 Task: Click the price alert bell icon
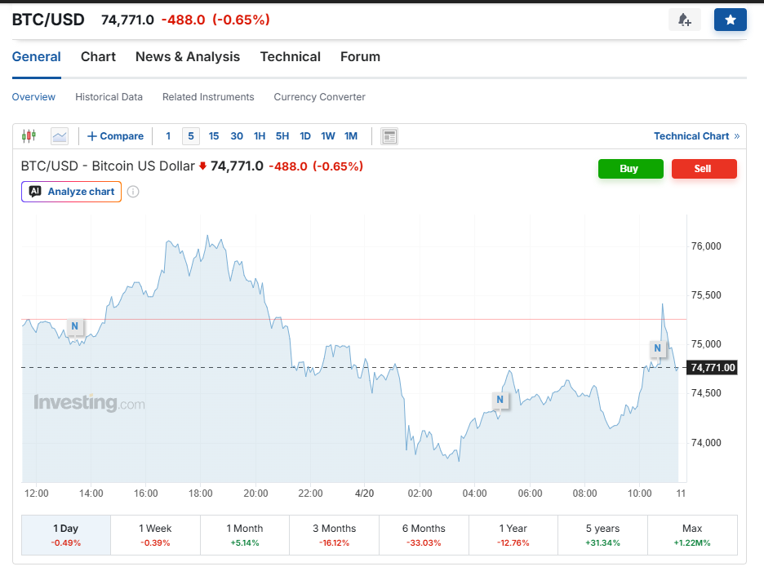coord(684,20)
